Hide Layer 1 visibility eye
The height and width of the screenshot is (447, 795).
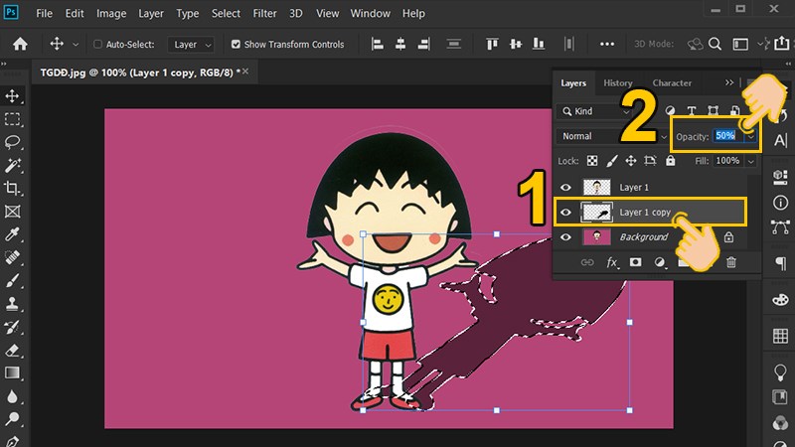click(565, 188)
